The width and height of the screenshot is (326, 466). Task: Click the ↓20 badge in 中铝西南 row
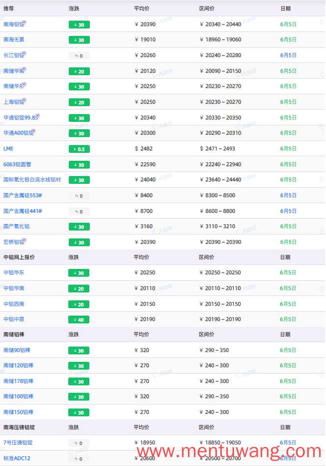79,304
